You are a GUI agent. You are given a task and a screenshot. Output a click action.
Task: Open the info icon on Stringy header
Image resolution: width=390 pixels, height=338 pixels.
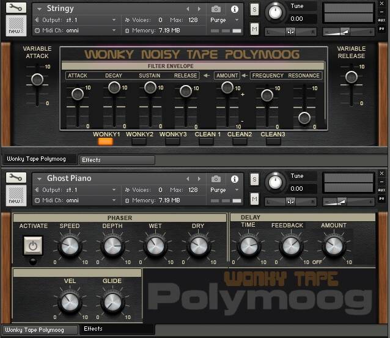(235, 9)
